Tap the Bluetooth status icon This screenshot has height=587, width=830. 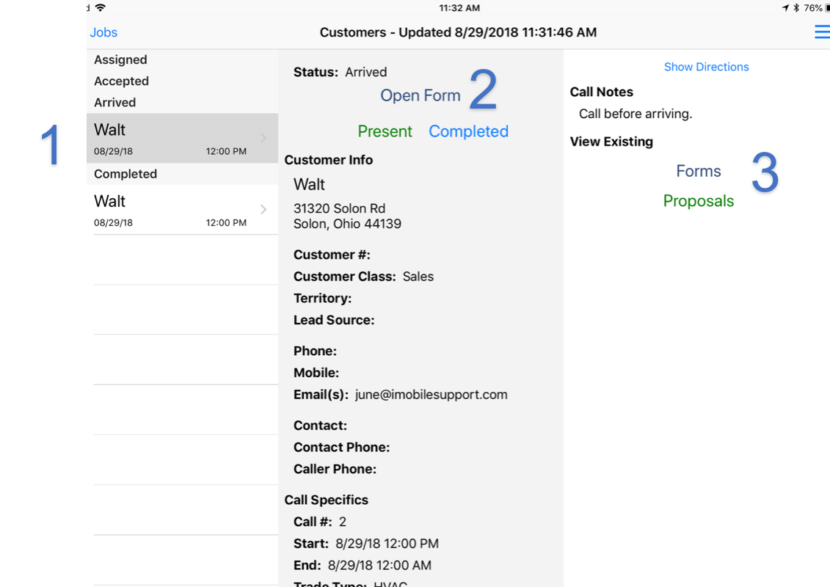(x=796, y=8)
